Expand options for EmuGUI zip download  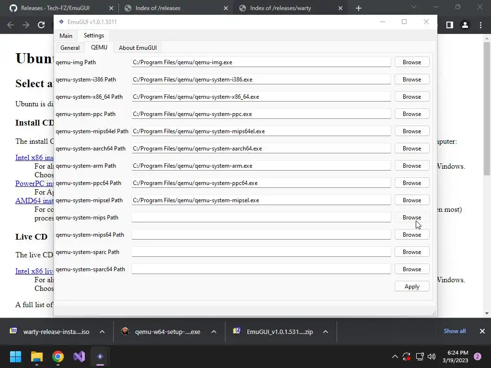tap(326, 332)
